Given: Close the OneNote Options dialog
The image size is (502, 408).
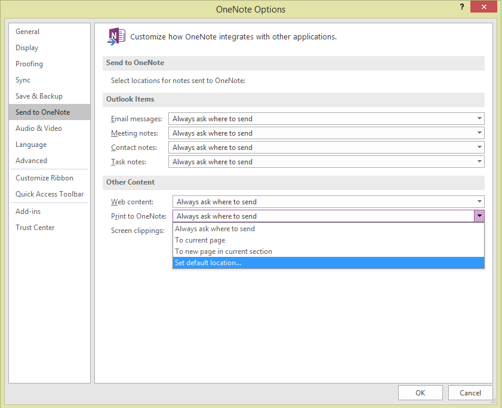Looking at the screenshot, I should [x=483, y=7].
